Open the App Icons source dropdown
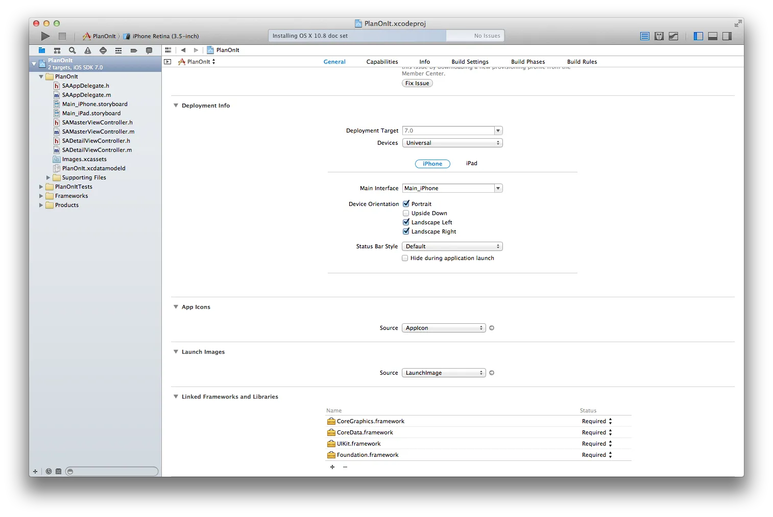 point(444,328)
